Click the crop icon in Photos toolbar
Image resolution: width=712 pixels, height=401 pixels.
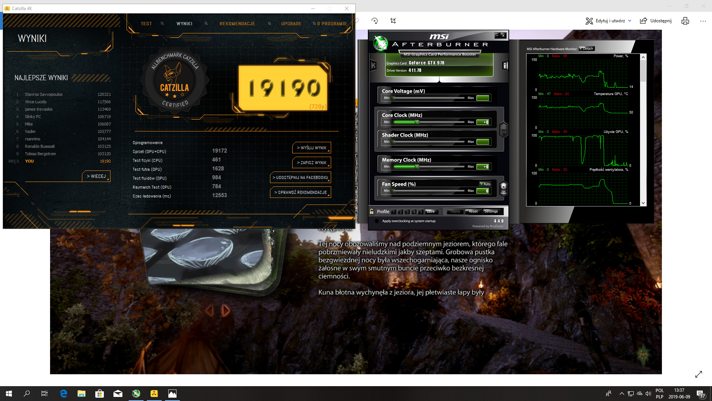pyautogui.click(x=393, y=21)
